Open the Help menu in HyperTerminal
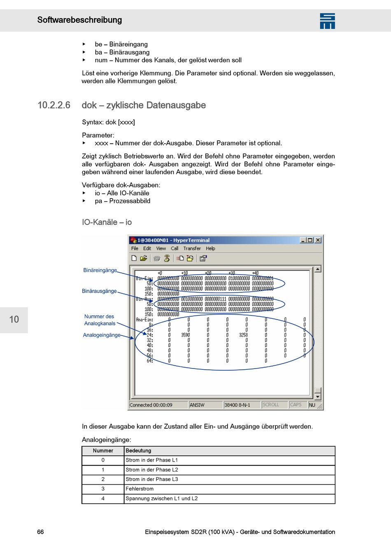This screenshot has width=391, height=553. click(210, 248)
